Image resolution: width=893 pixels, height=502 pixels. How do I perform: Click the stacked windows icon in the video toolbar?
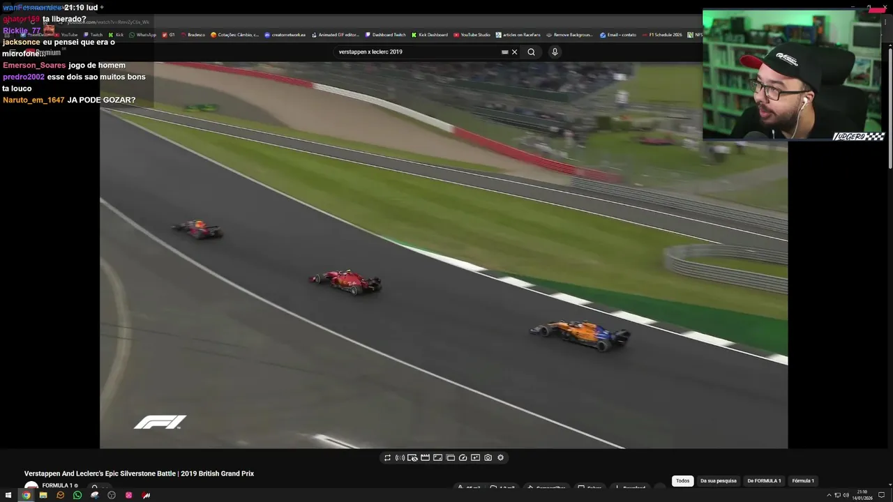(x=450, y=458)
